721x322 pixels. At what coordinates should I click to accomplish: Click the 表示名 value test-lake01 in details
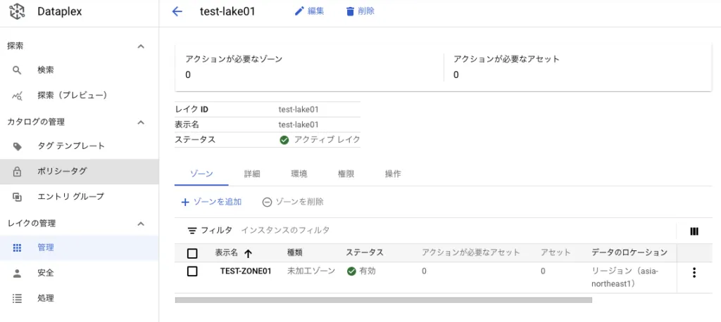click(x=299, y=124)
